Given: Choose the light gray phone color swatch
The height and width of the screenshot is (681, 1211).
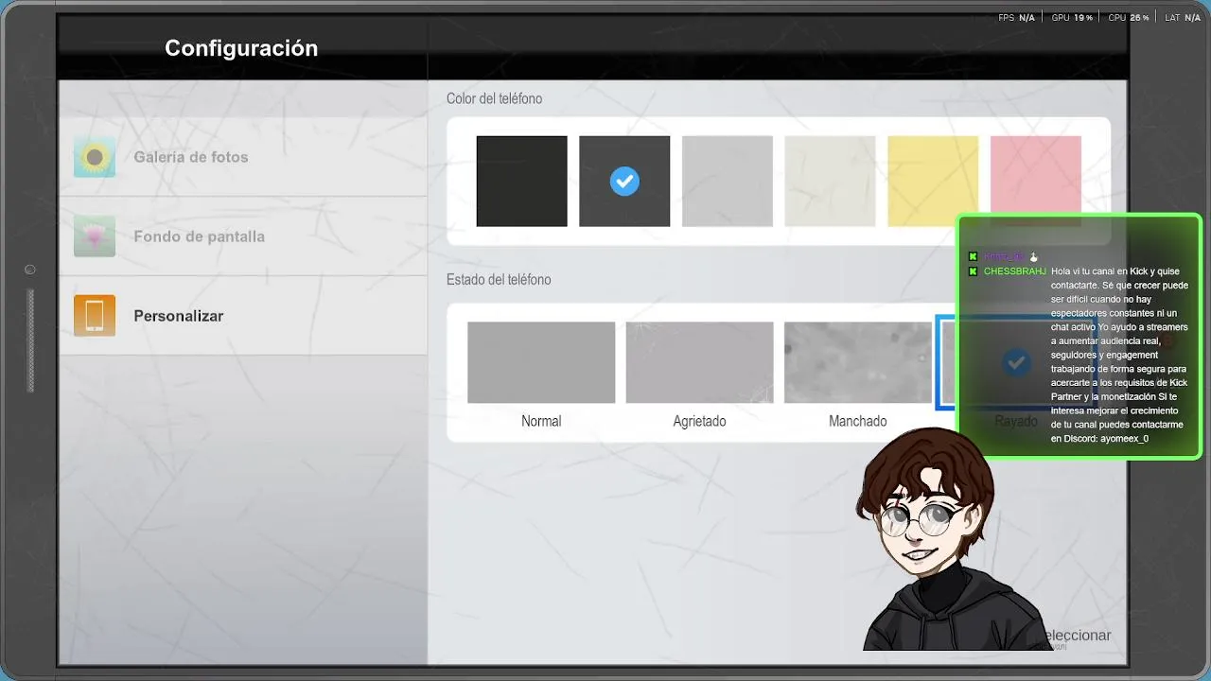Looking at the screenshot, I should coord(727,182).
